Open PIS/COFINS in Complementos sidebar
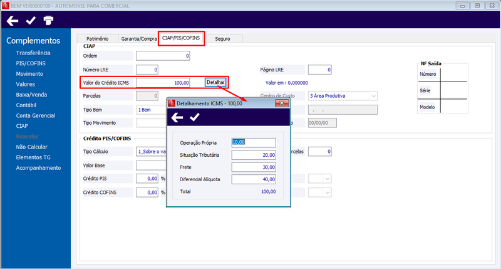Screen dimensions: 501x269 31,63
